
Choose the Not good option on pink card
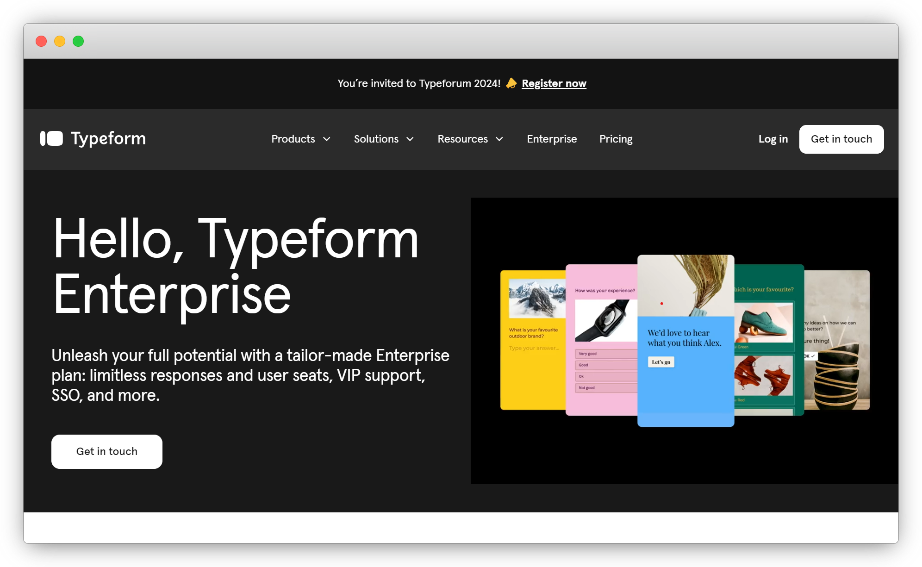pos(606,387)
